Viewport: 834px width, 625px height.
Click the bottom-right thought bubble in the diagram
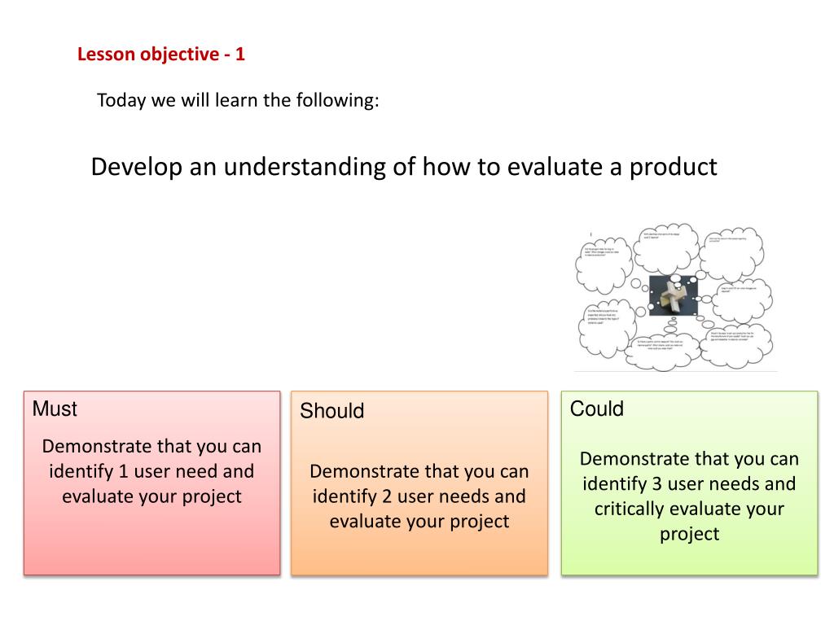click(x=736, y=345)
